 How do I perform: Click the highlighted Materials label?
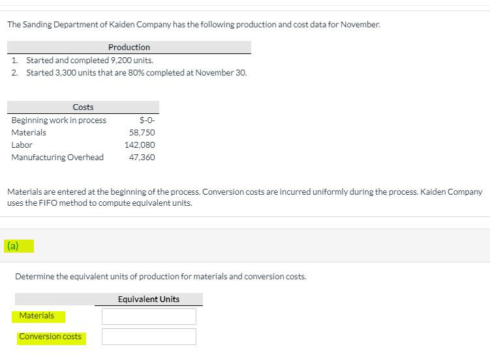point(38,316)
